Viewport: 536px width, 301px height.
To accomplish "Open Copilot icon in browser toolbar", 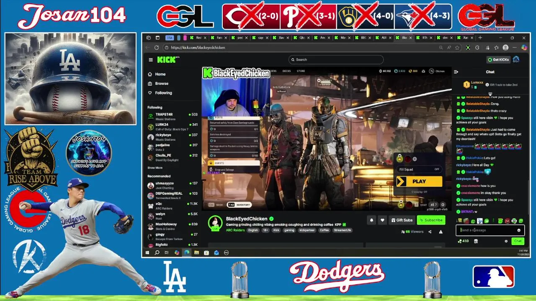I will [x=524, y=48].
